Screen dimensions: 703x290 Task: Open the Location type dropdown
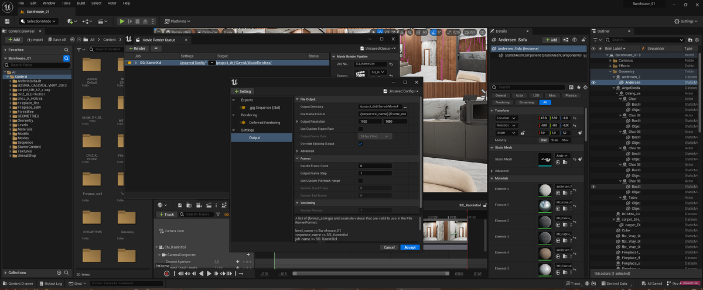coord(507,118)
